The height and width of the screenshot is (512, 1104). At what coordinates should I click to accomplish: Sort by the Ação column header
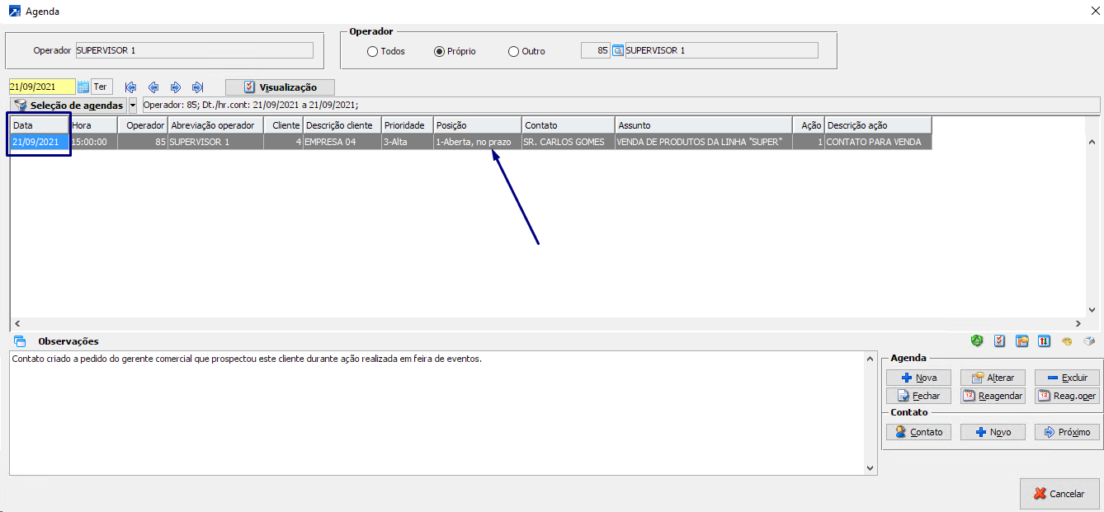(x=809, y=125)
